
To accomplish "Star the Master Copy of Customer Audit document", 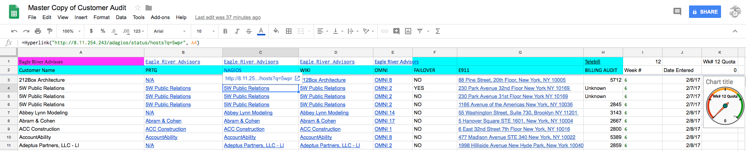I will [137, 8].
